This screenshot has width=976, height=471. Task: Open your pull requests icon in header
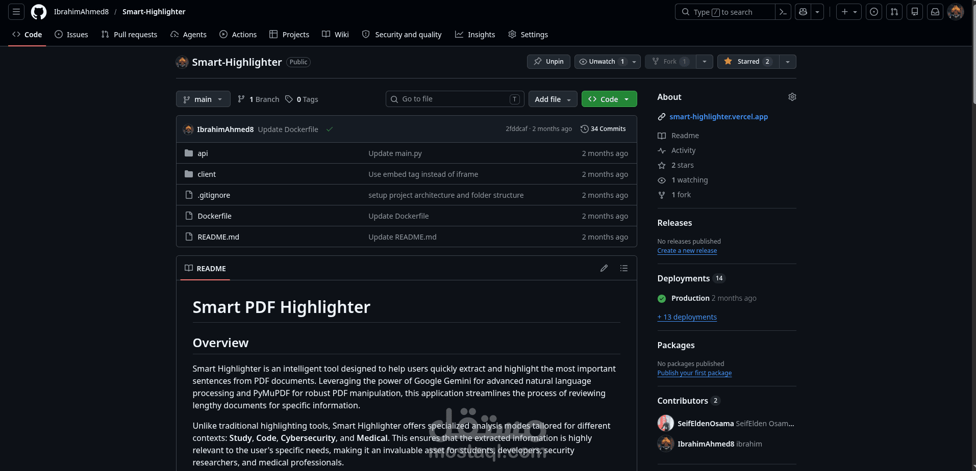(894, 12)
